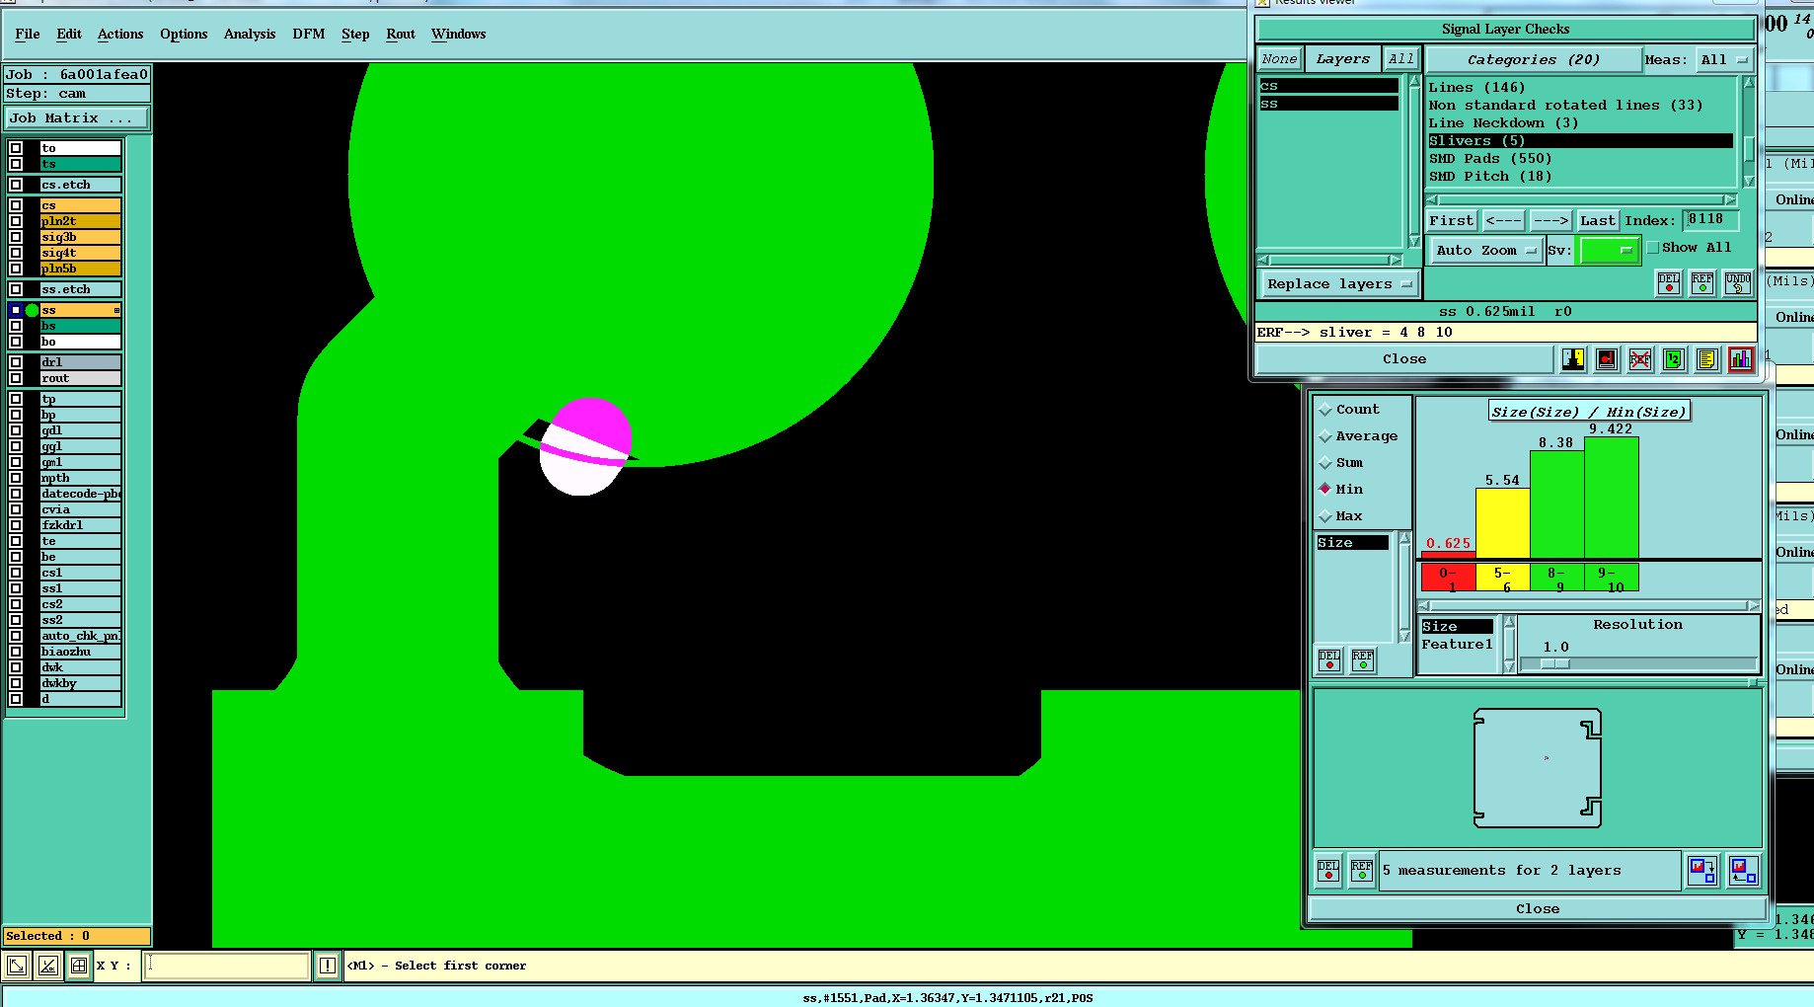
Task: Select the Sum radio option
Action: click(x=1325, y=463)
